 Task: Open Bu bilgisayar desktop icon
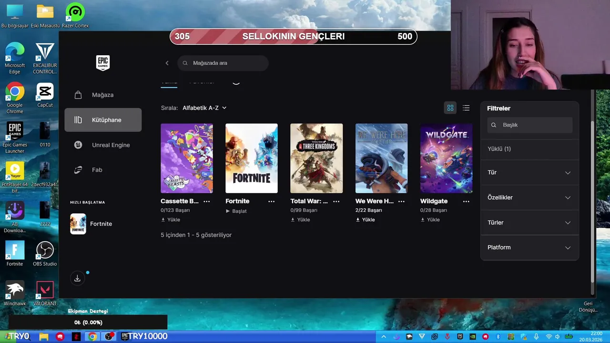[15, 16]
